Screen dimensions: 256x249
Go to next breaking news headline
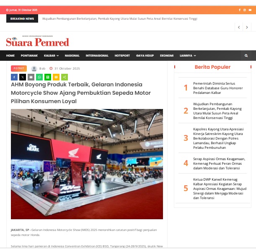pyautogui.click(x=247, y=27)
